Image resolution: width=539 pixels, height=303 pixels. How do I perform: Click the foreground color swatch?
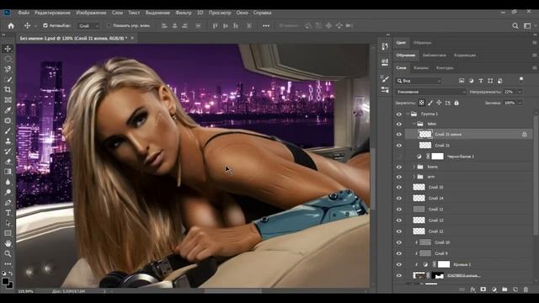5,281
